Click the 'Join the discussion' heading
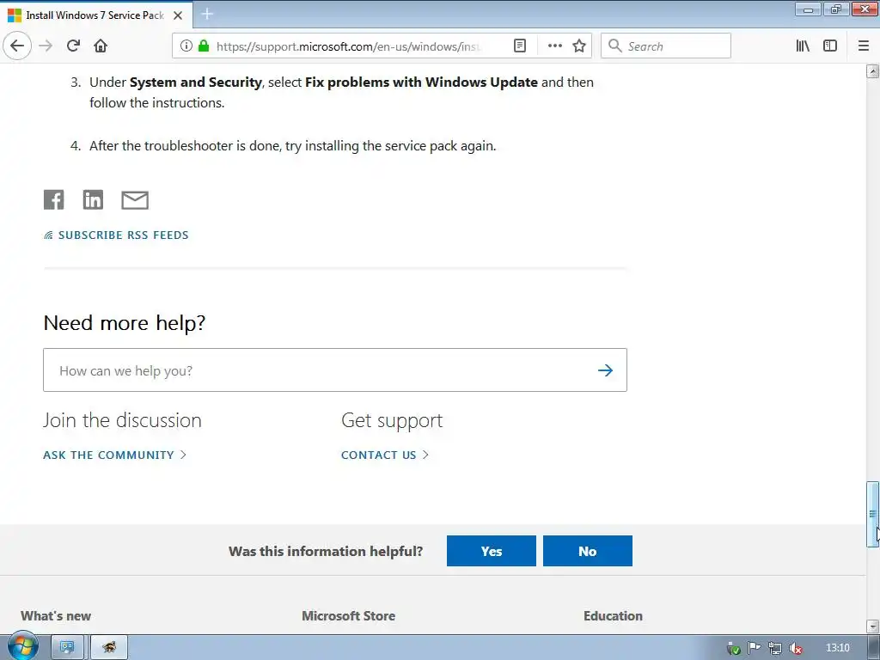Screen dimensions: 880x660 122,420
